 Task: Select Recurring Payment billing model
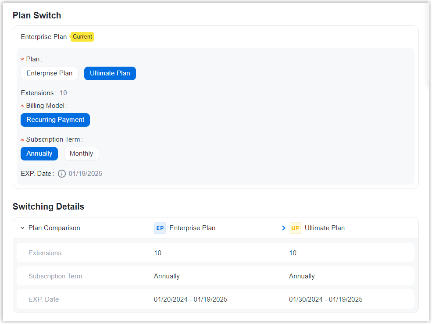pos(55,120)
